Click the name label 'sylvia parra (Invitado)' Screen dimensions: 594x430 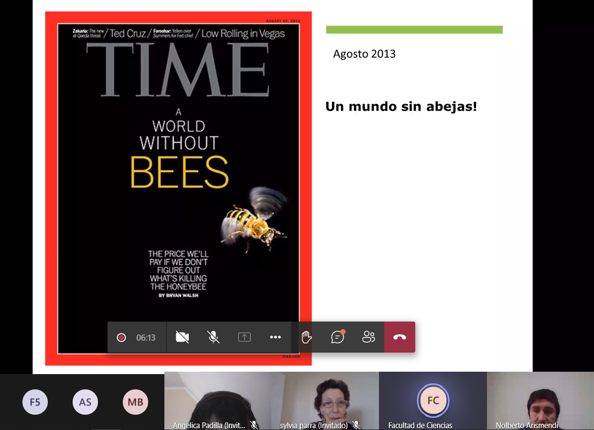click(314, 425)
